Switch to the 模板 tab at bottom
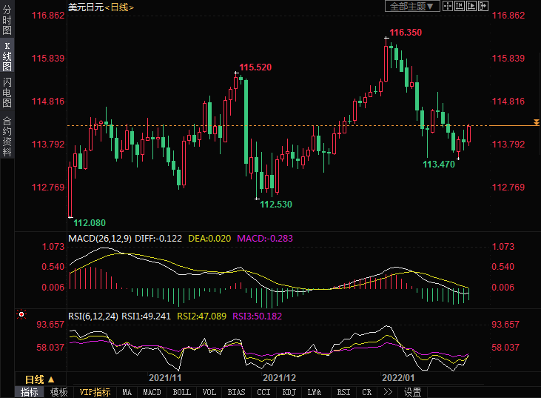 [x=58, y=392]
